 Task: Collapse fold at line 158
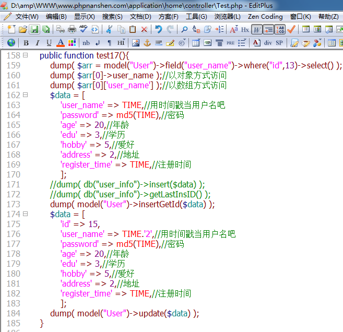coord(26,55)
